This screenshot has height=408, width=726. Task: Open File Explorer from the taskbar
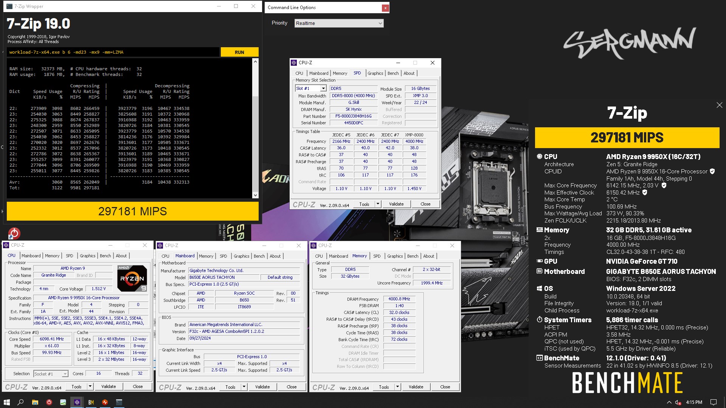coord(35,402)
